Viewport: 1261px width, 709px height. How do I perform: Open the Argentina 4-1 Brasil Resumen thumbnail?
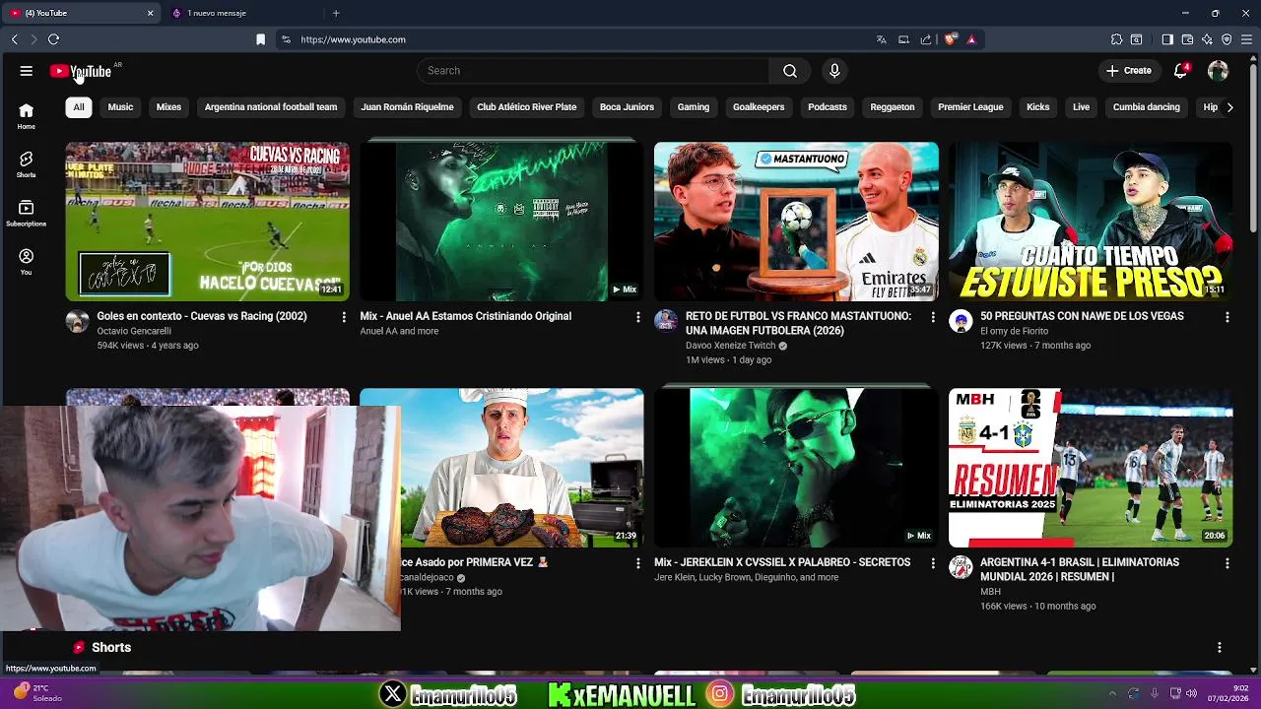click(x=1091, y=468)
